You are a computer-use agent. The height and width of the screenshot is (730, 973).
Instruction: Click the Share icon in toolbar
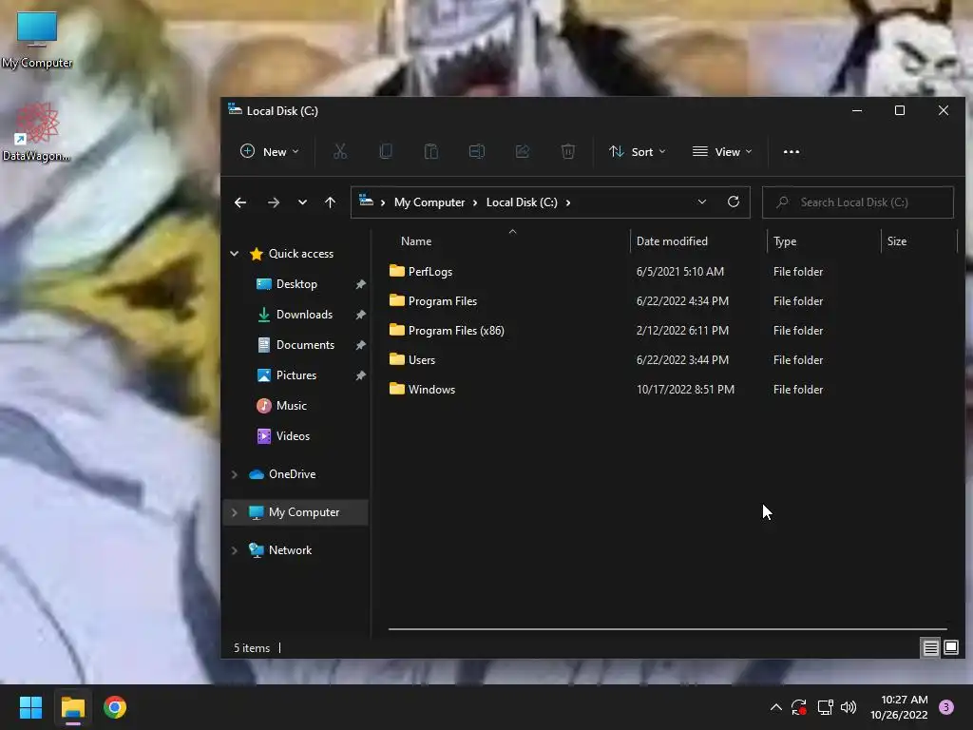click(x=522, y=151)
